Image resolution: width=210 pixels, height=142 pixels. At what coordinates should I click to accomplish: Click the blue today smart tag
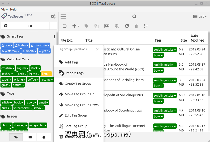coord(22,45)
